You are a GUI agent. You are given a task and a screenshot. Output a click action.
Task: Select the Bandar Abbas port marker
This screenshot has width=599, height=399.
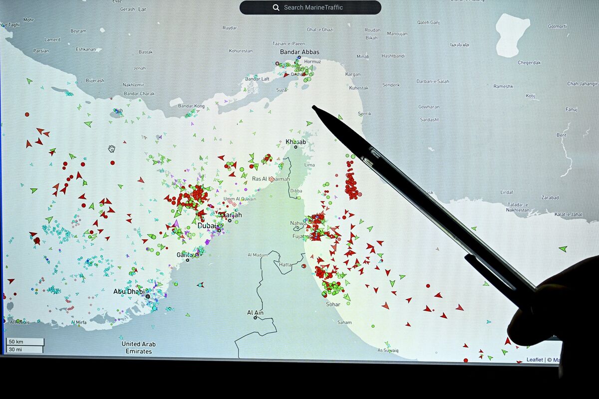tap(299, 58)
